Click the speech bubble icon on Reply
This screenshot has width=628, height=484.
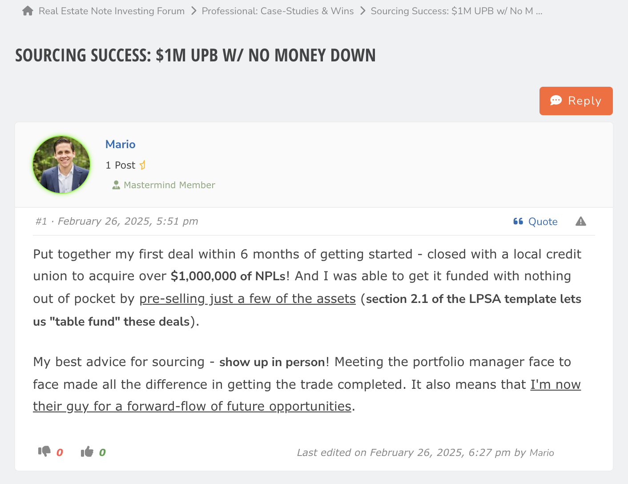coord(556,101)
